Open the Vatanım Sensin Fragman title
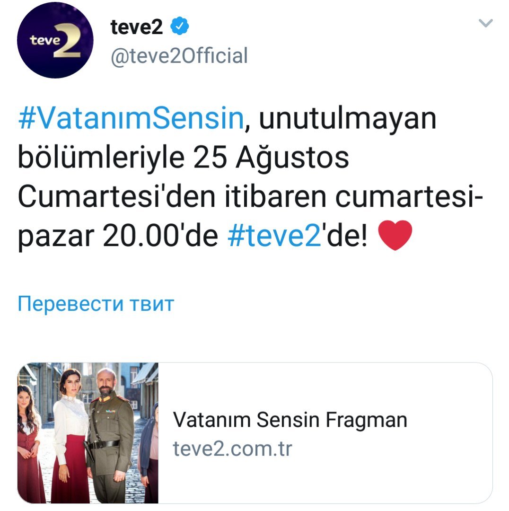 [290, 420]
